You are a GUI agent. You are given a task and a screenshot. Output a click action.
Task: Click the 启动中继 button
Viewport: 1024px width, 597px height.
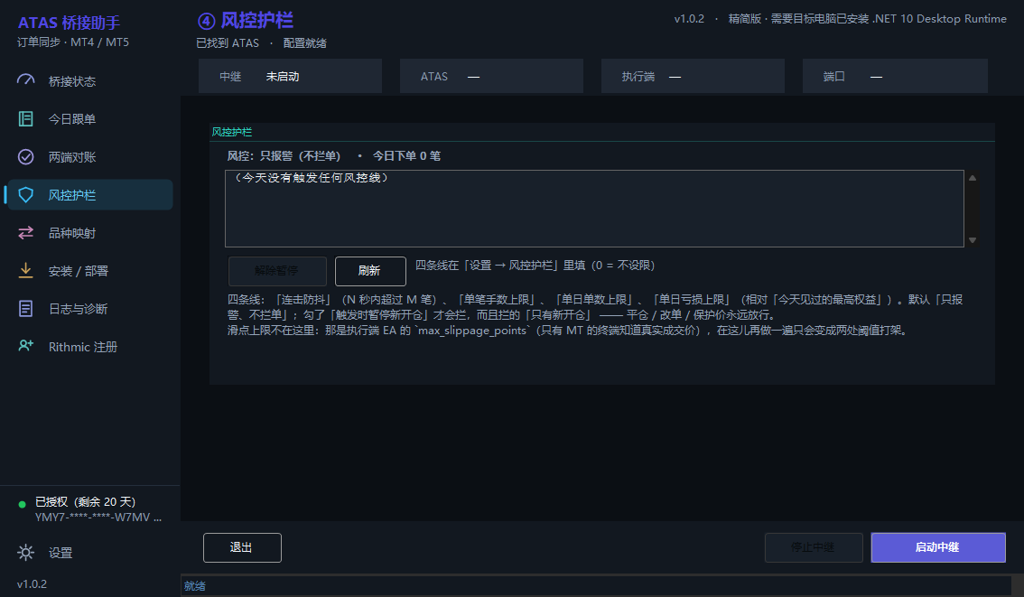(x=938, y=547)
